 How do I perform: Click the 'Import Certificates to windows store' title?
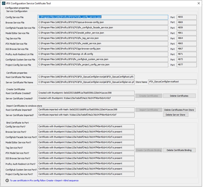24,106
